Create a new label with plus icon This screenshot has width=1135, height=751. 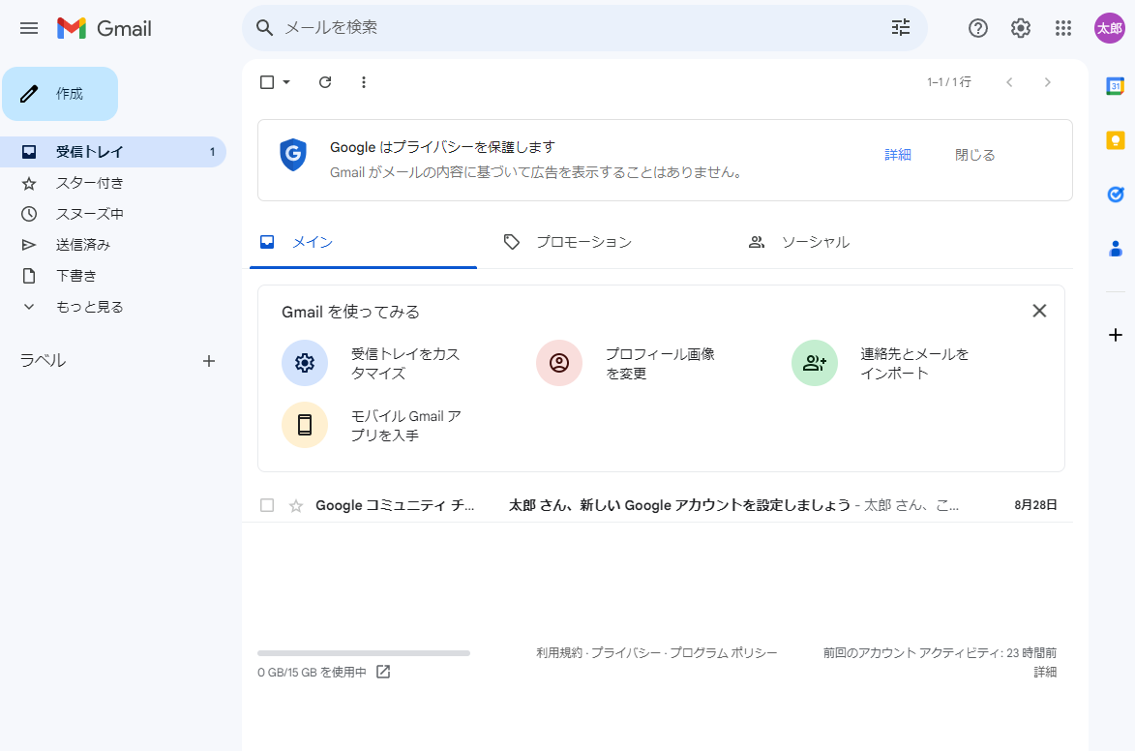pos(208,361)
